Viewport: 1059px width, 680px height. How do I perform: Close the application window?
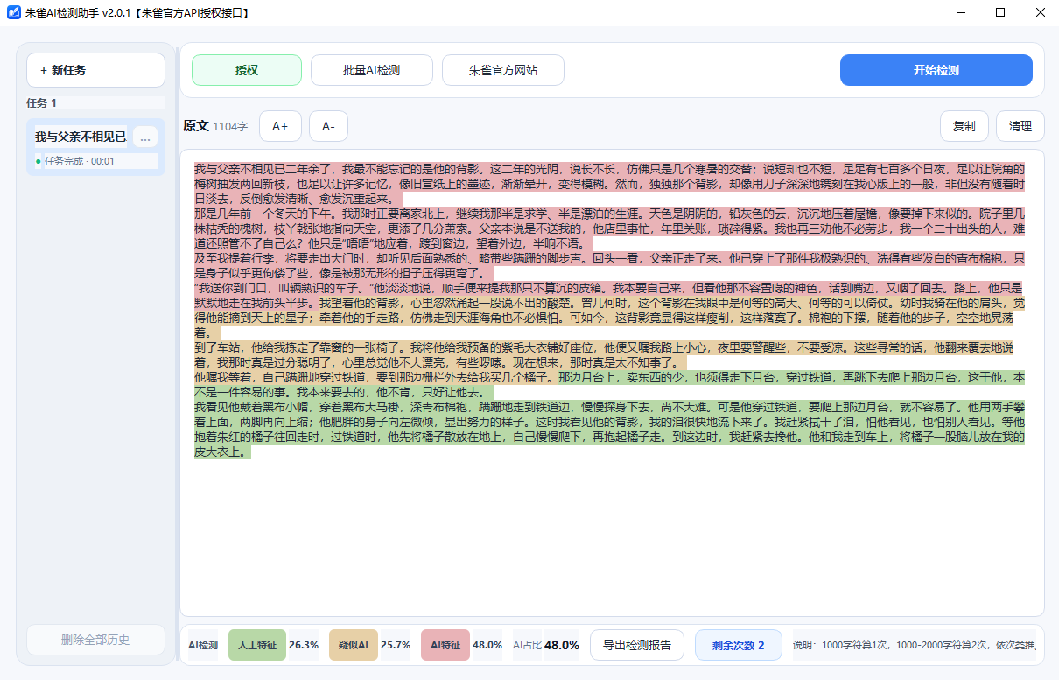[1040, 13]
